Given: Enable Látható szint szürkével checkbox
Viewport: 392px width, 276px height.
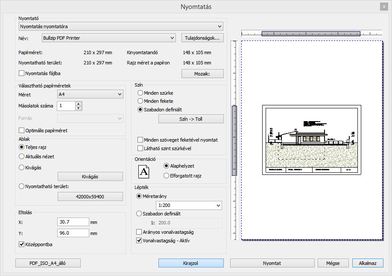Looking at the screenshot, I should click(x=140, y=148).
